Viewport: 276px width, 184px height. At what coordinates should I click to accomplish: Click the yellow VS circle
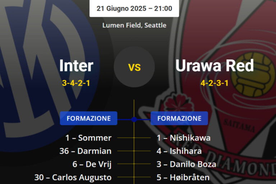(x=134, y=67)
